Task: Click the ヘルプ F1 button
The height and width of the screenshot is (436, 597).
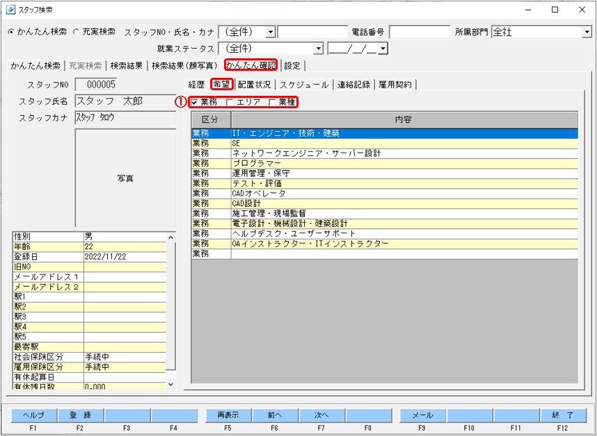Action: point(34,415)
